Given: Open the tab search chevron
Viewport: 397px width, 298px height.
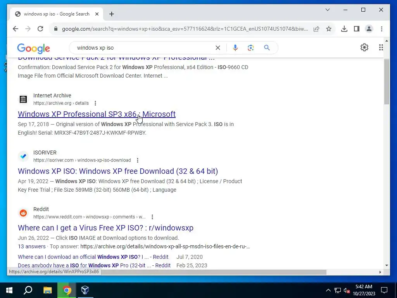Looking at the screenshot, I should (x=327, y=10).
